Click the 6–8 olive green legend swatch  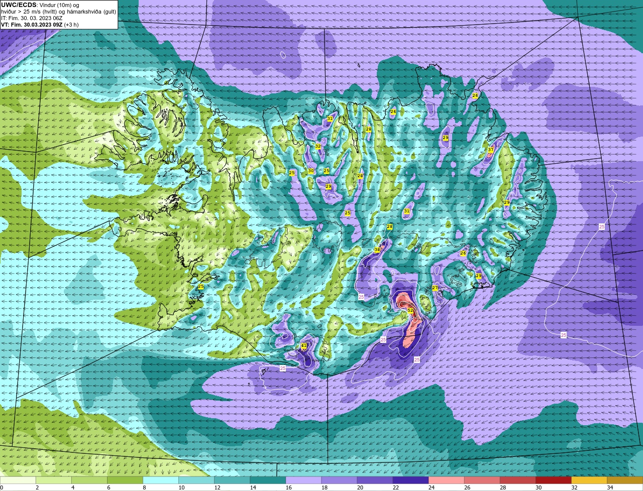tap(125, 480)
